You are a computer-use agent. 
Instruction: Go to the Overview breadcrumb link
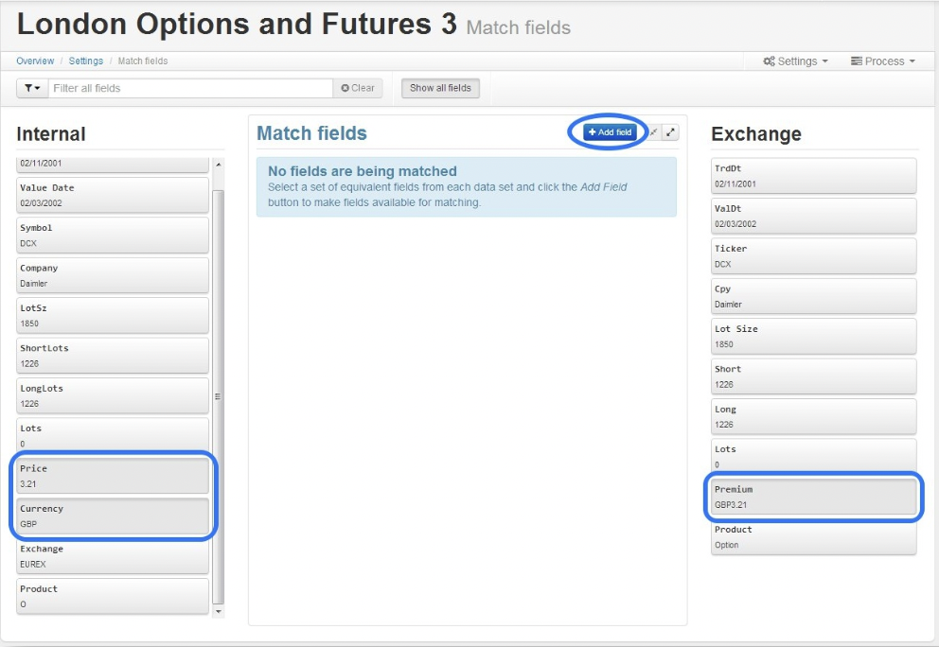pyautogui.click(x=35, y=61)
